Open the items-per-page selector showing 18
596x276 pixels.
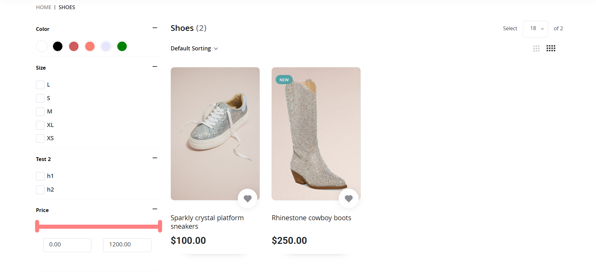[535, 29]
